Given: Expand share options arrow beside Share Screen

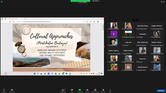Looking at the screenshot, I should [x=83, y=90].
